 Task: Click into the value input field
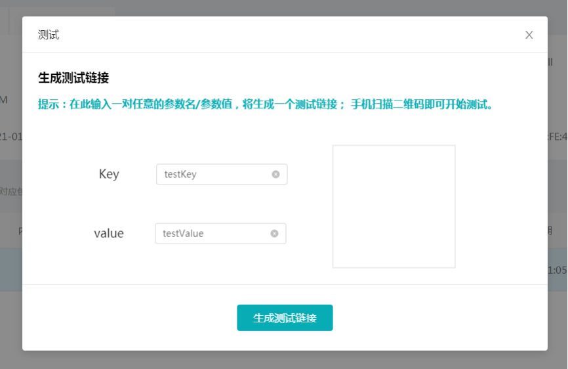[x=220, y=234]
